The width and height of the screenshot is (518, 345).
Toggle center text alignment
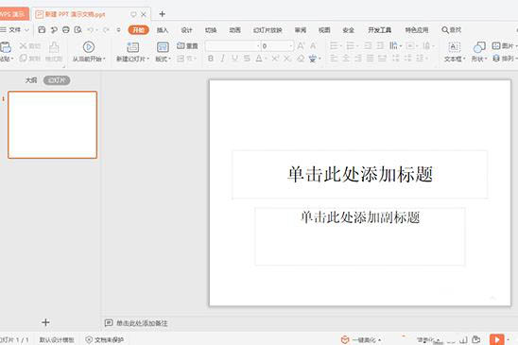[346, 59]
